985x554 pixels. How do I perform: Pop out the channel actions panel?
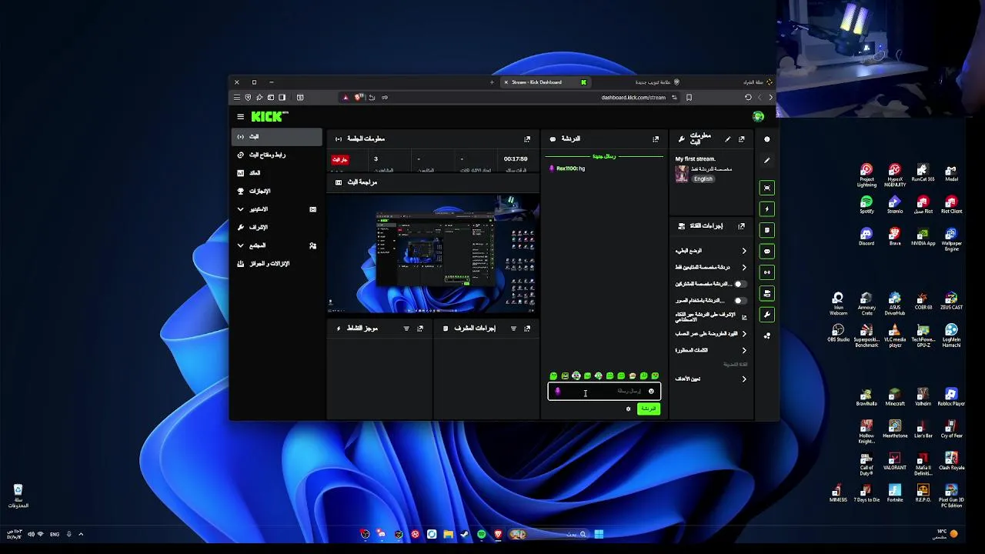click(x=741, y=226)
